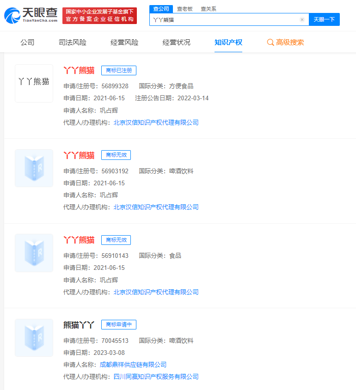Click the 注册公告日期 2022-03-14 text
Screen dimensions: 356x390
pyautogui.click(x=172, y=98)
